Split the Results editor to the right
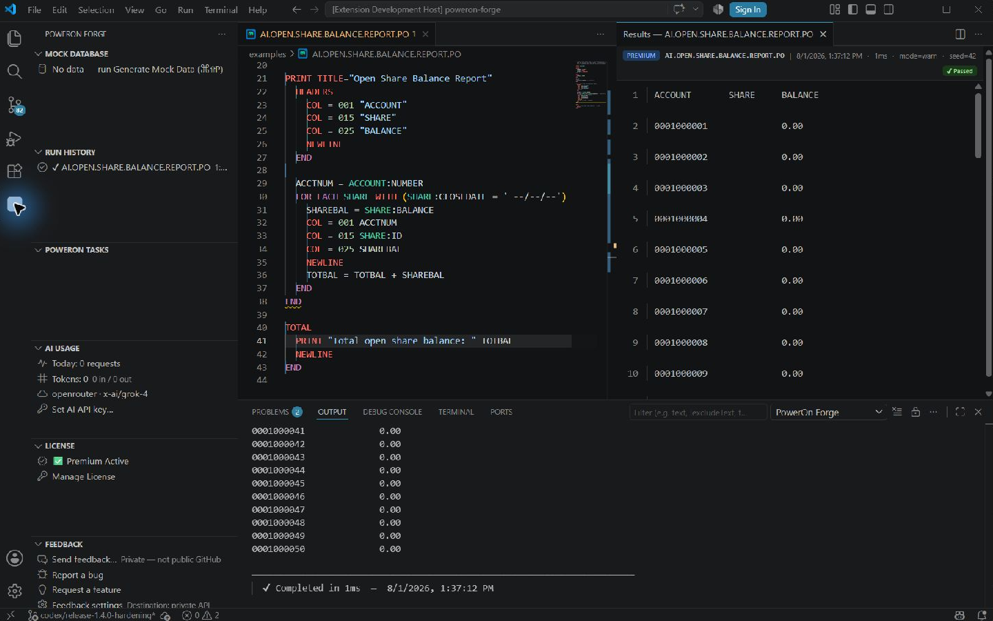Viewport: 993px width, 621px height. point(960,34)
